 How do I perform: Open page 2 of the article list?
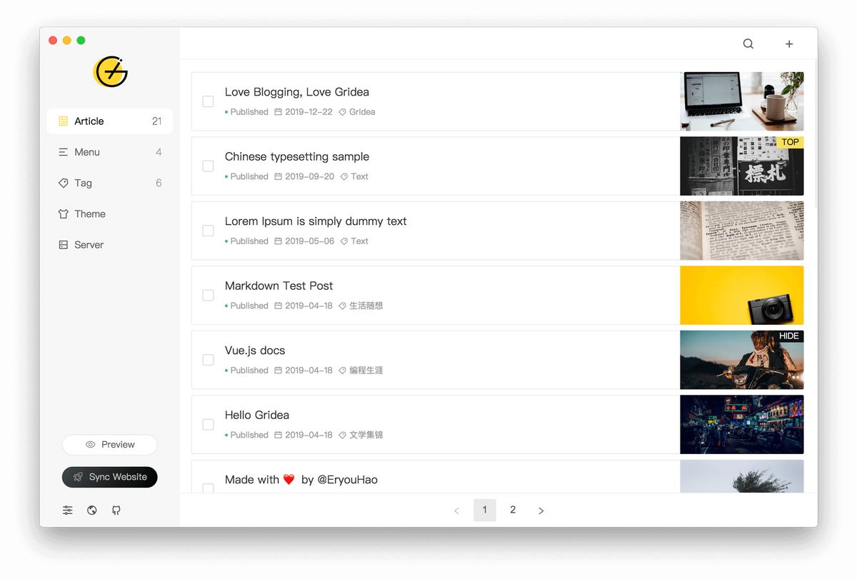point(512,510)
